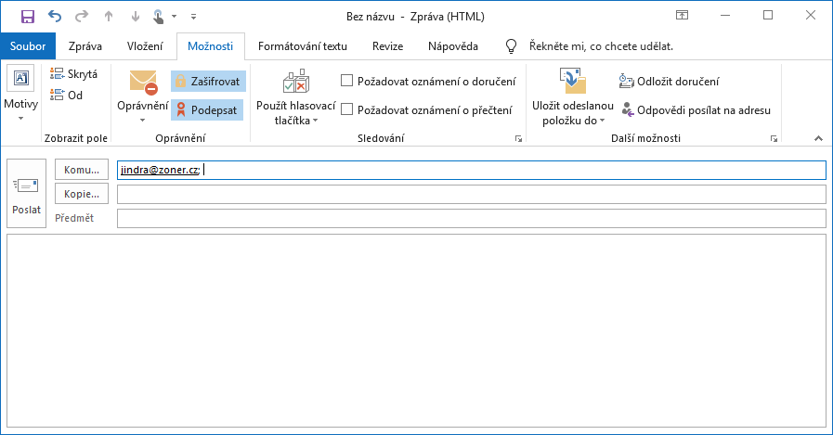The image size is (833, 435).
Task: Open the Customize Quick Access Toolbar dropdown
Action: click(192, 17)
